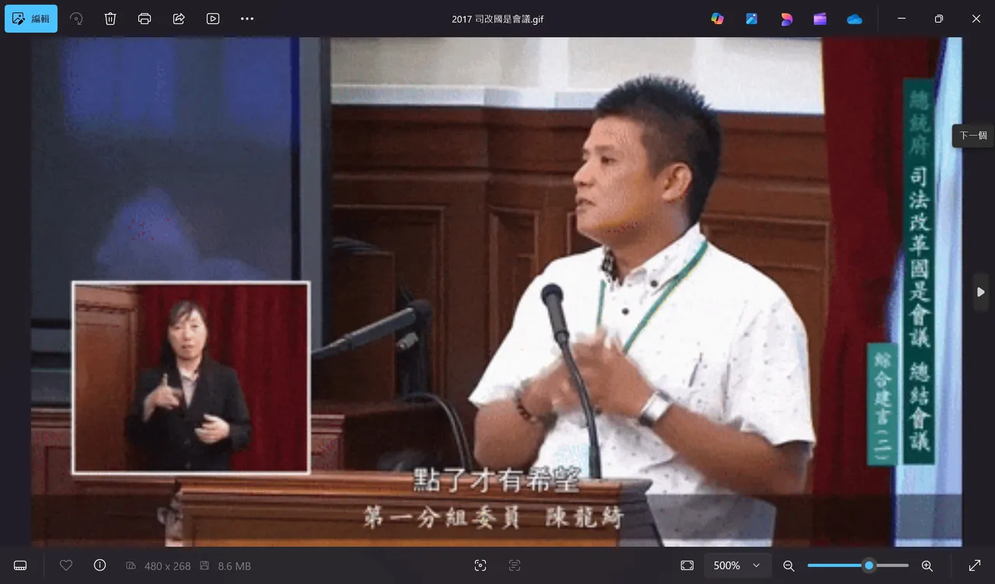Click the 編輯 edit button
This screenshot has height=584, width=995.
tap(31, 18)
